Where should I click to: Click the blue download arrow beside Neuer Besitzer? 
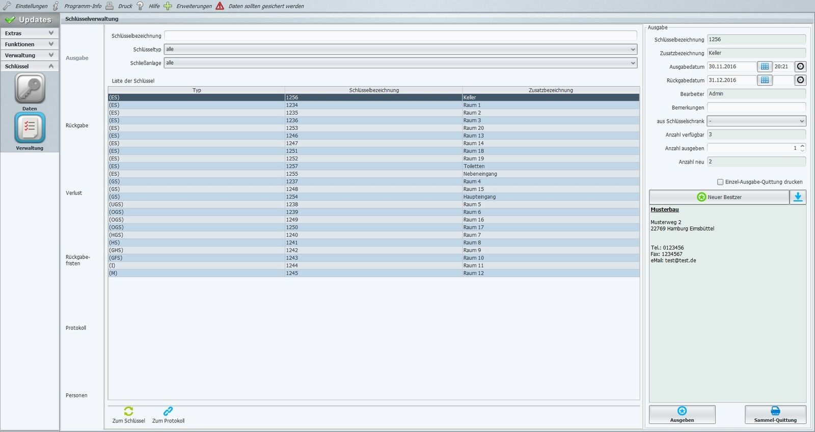798,197
